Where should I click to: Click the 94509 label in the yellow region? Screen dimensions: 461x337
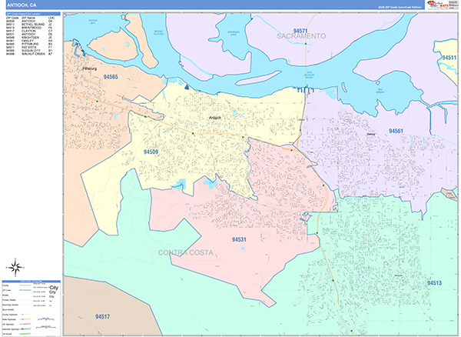click(151, 152)
